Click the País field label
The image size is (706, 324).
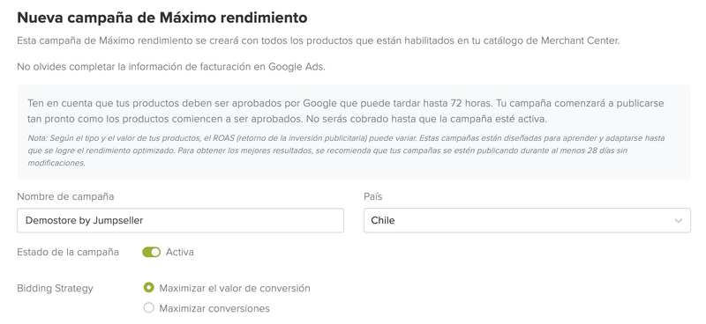[372, 197]
